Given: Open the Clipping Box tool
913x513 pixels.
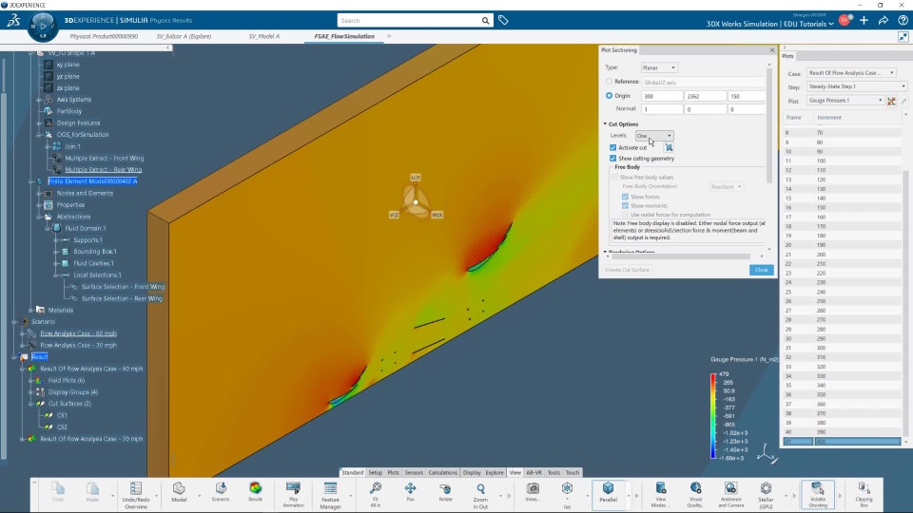Looking at the screenshot, I should pos(864,495).
